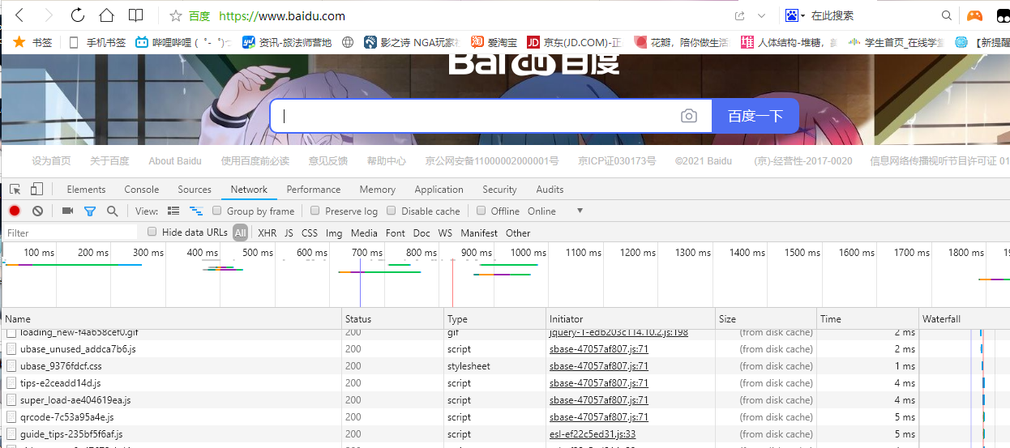Open the 资讯-旅法师营地 bookmark
This screenshot has width=1010, height=448.
[287, 42]
